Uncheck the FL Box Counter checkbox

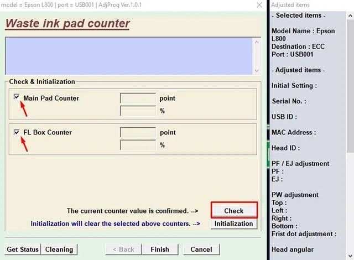pos(17,132)
